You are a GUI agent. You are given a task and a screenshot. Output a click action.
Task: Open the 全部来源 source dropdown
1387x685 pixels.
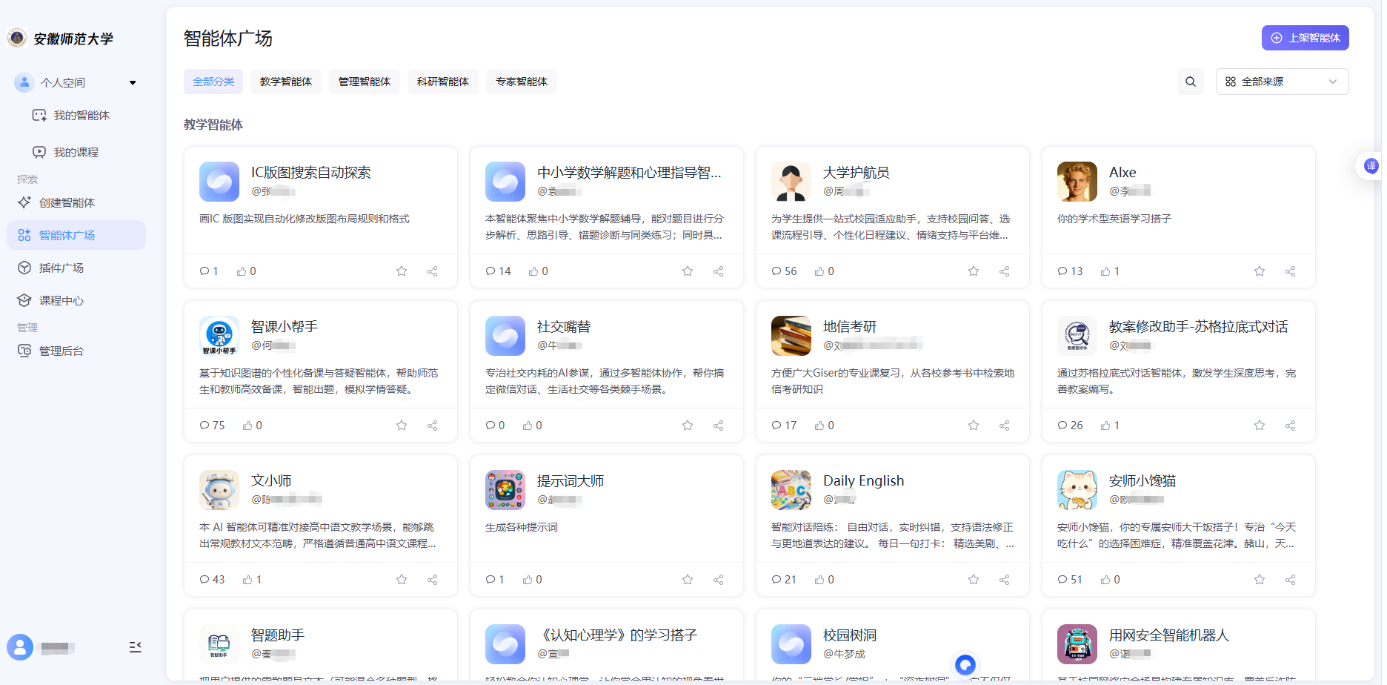click(1282, 82)
